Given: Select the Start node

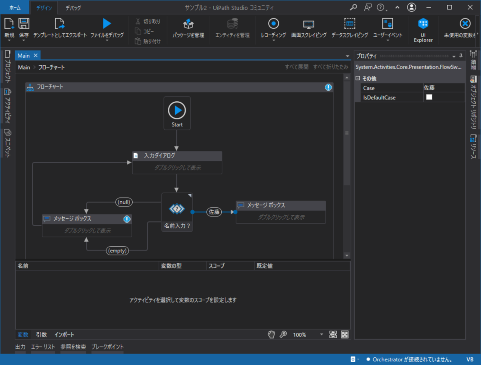Looking at the screenshot, I should (x=177, y=113).
